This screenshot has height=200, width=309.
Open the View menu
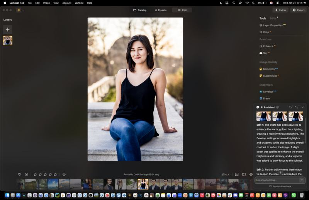(x=56, y=3)
